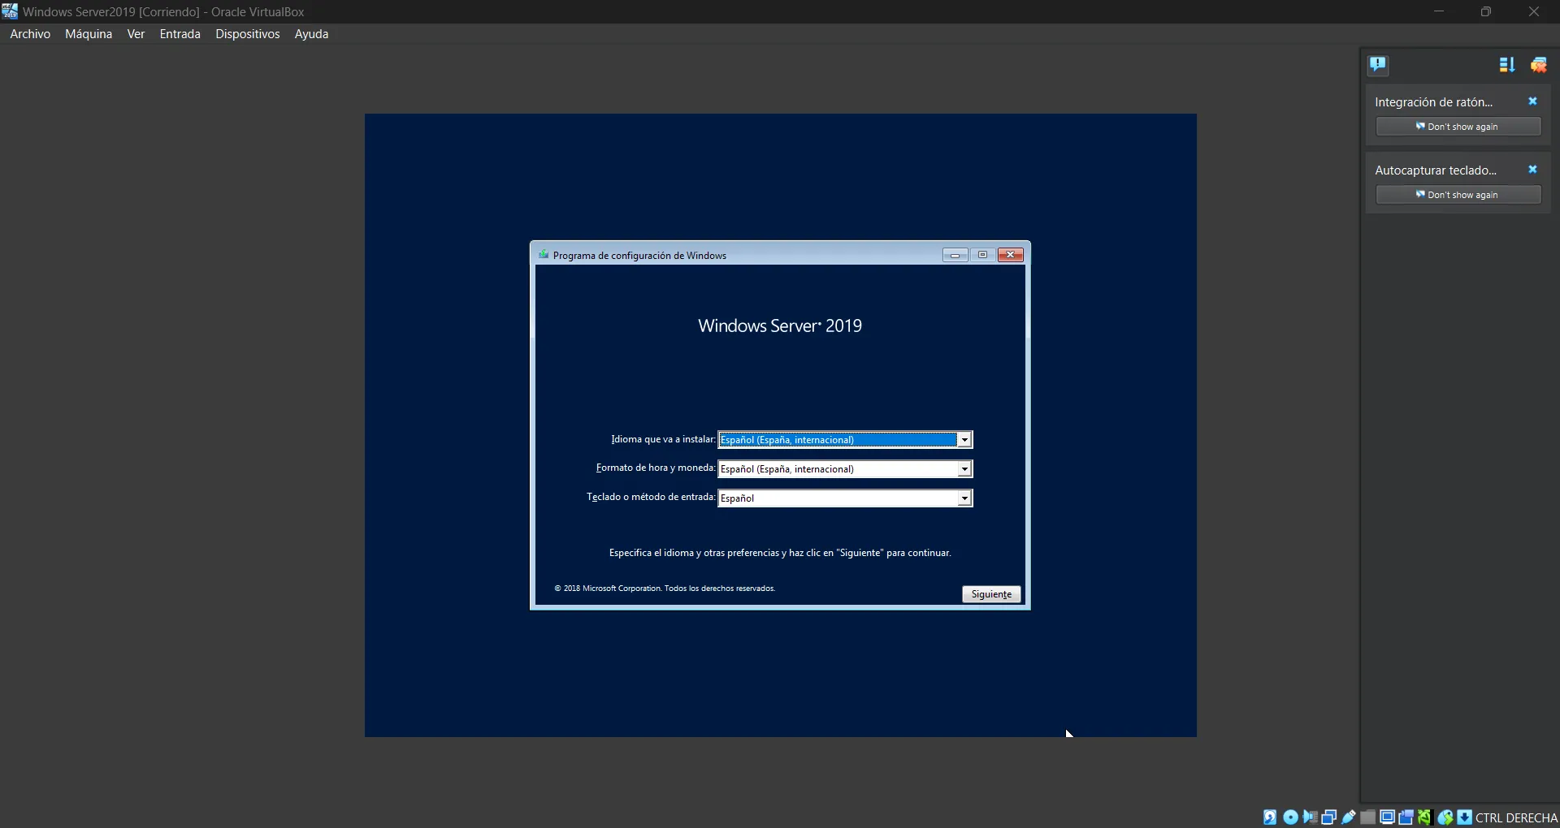1560x828 pixels.
Task: Click the 'Windows Server 2019' heading
Action: [780, 326]
